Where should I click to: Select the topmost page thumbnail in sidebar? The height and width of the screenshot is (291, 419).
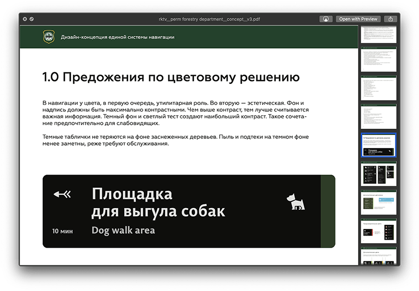[x=379, y=35]
